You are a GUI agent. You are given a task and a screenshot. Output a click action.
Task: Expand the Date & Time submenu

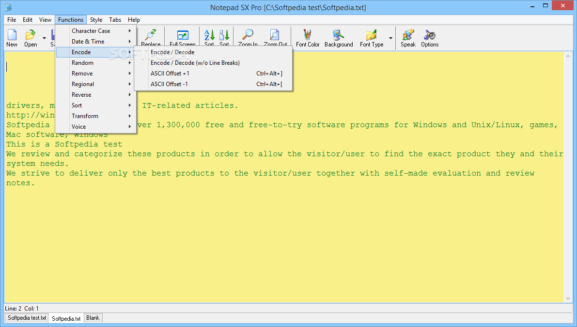click(95, 42)
